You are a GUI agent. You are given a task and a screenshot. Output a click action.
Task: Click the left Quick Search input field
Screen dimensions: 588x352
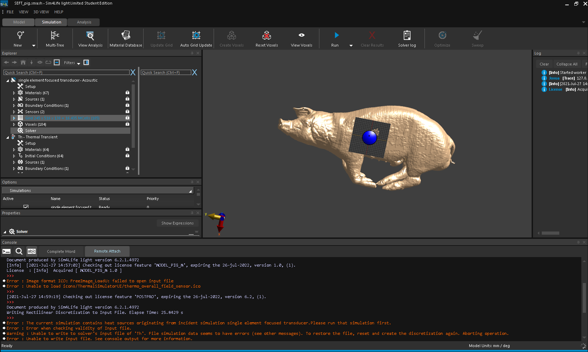[67, 73]
